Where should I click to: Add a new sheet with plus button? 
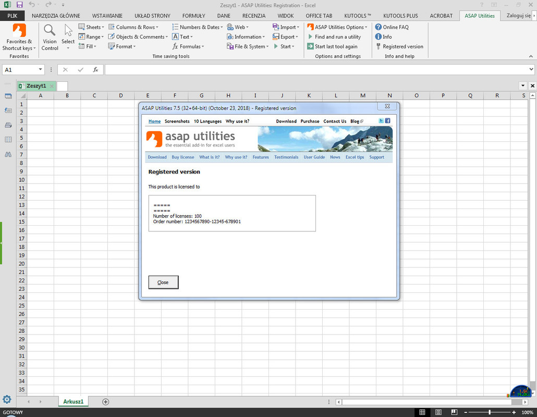[105, 402]
